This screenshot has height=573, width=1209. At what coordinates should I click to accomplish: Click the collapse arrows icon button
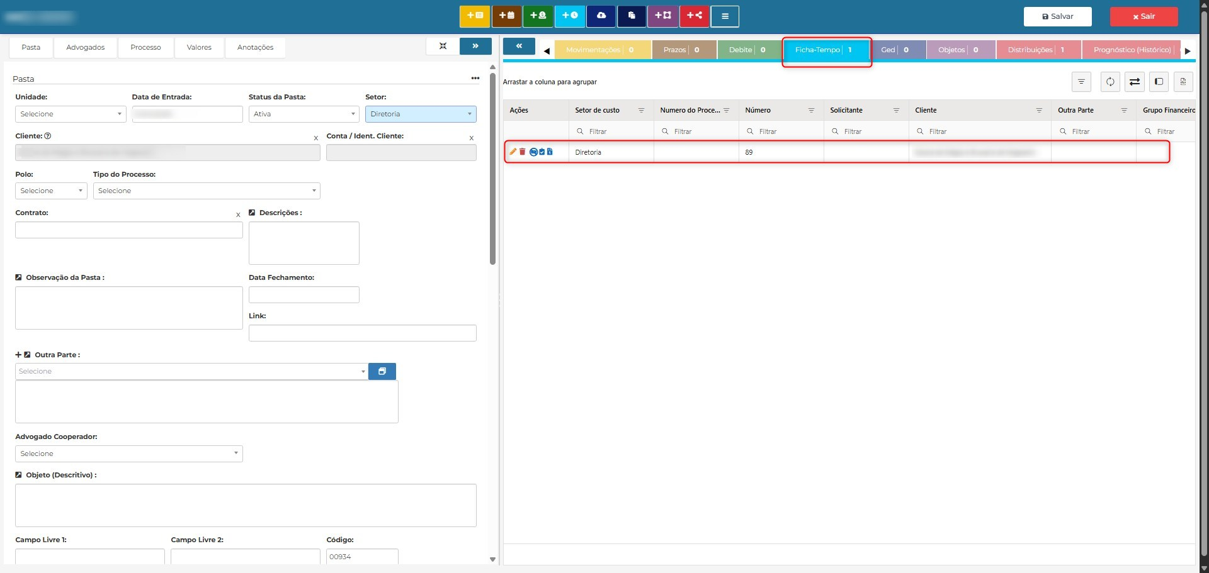pyautogui.click(x=443, y=46)
